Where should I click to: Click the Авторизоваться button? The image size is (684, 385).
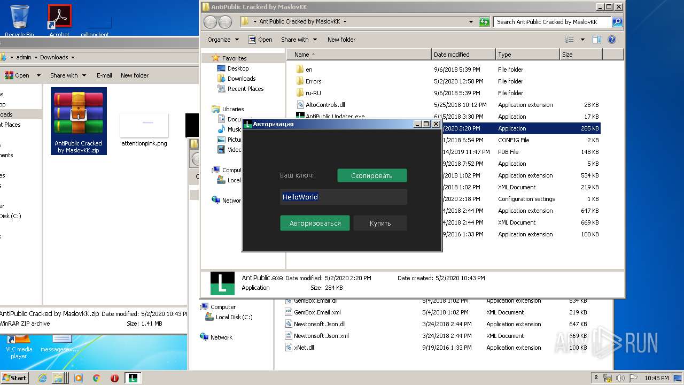pos(315,223)
